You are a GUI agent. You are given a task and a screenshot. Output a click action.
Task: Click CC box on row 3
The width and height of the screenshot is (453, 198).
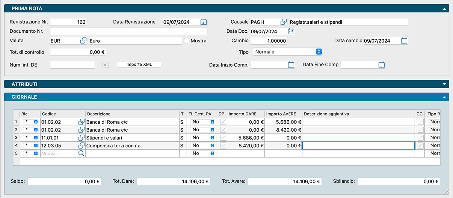[421, 138]
